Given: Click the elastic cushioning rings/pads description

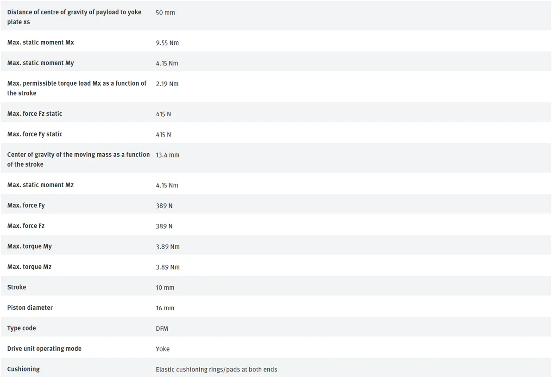Looking at the screenshot, I should click(x=216, y=370).
